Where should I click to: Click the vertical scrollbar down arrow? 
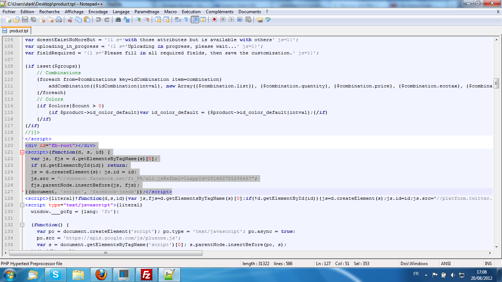click(496, 247)
